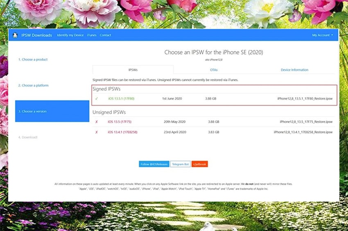Click green checkmark for iOS 13.5.1
This screenshot has height=231, width=348.
(x=97, y=99)
